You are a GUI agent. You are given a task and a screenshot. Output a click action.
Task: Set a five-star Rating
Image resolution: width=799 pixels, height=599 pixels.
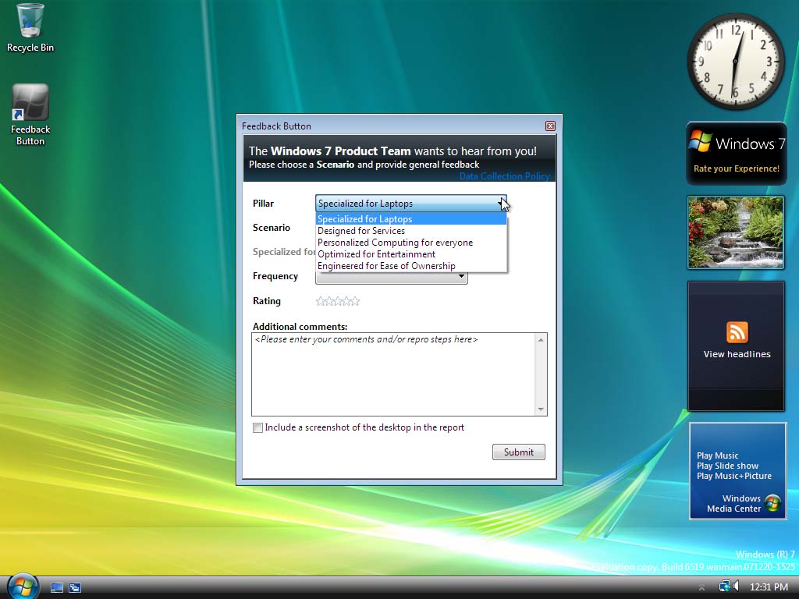[356, 301]
